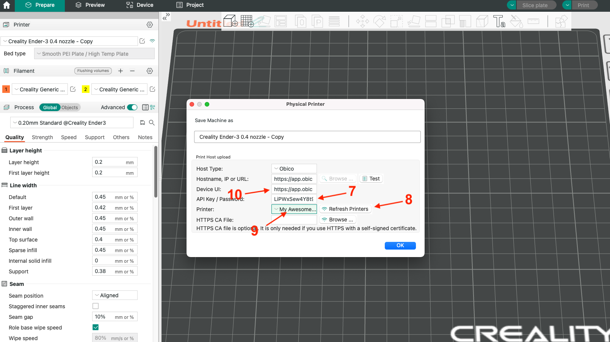Click the Save Machine as name field
This screenshot has height=342, width=610.
[307, 137]
